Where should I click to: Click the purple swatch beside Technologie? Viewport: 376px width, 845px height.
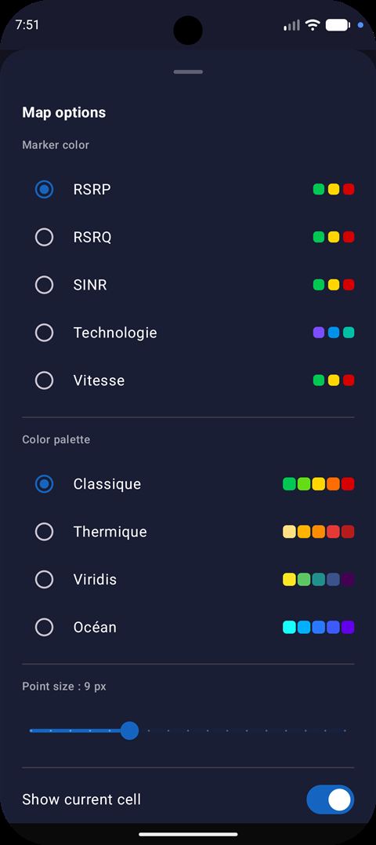pos(319,333)
